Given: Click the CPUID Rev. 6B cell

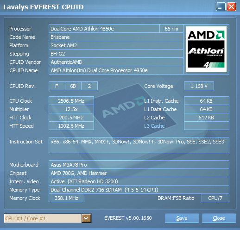Looking at the screenshot, I should pos(73,86).
